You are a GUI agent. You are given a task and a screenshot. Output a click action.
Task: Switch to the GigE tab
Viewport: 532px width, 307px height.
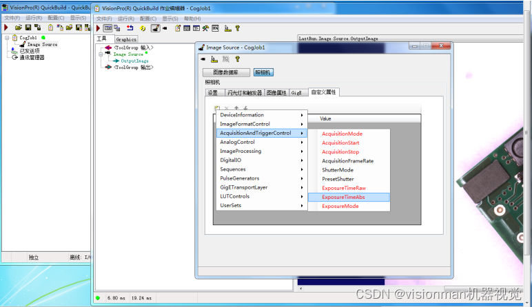click(x=298, y=92)
